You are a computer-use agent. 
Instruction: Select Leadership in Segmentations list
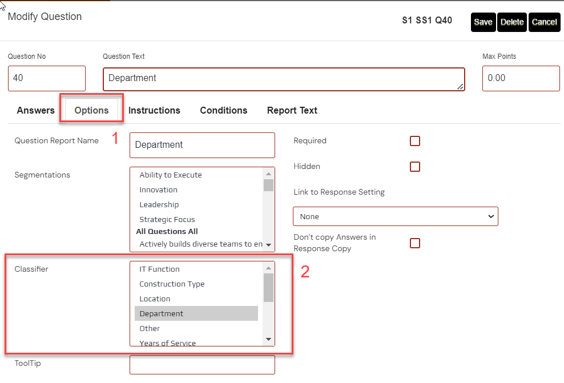click(x=159, y=204)
